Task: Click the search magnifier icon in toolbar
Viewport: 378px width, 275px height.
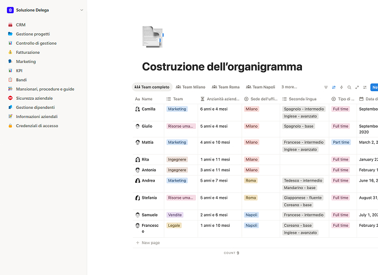Action: click(349, 87)
